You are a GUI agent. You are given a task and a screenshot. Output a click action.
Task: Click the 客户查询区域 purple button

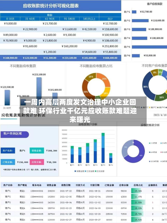pos(15,134)
